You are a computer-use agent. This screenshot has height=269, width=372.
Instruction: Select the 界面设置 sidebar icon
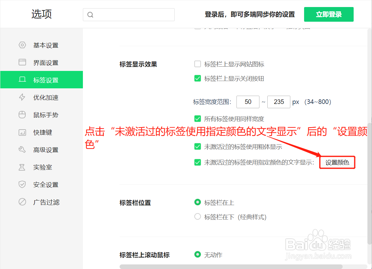pos(22,62)
